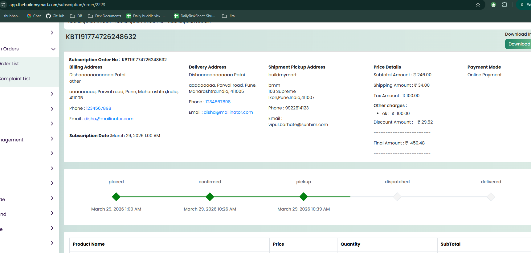Click the green Download button
Image resolution: width=531 pixels, height=253 pixels.
[518, 44]
